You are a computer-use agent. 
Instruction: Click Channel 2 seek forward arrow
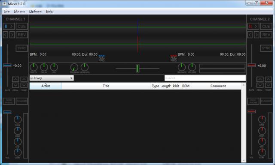pyautogui.click(x=257, y=35)
